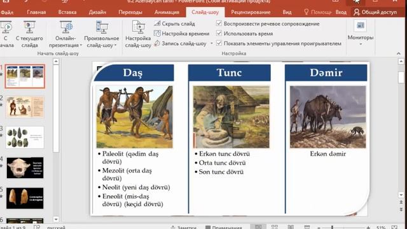Click Record Slide Show (Запись слайд-шоу)

[181, 43]
